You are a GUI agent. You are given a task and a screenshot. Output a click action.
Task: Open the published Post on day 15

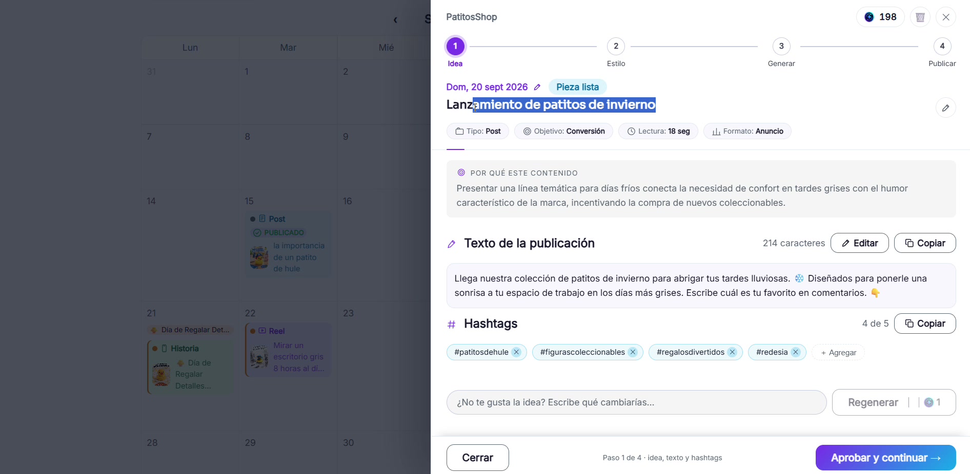pos(288,244)
